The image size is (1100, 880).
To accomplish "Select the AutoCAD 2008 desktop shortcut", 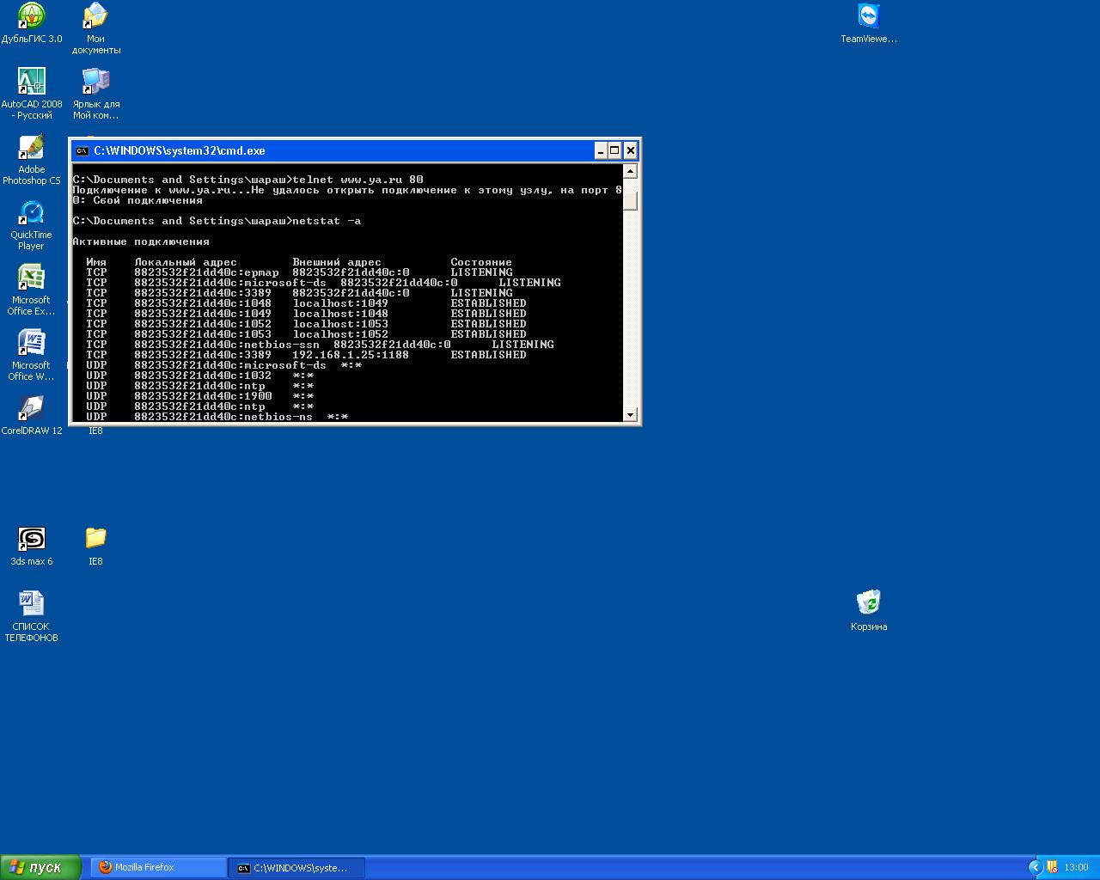I will click(x=32, y=82).
